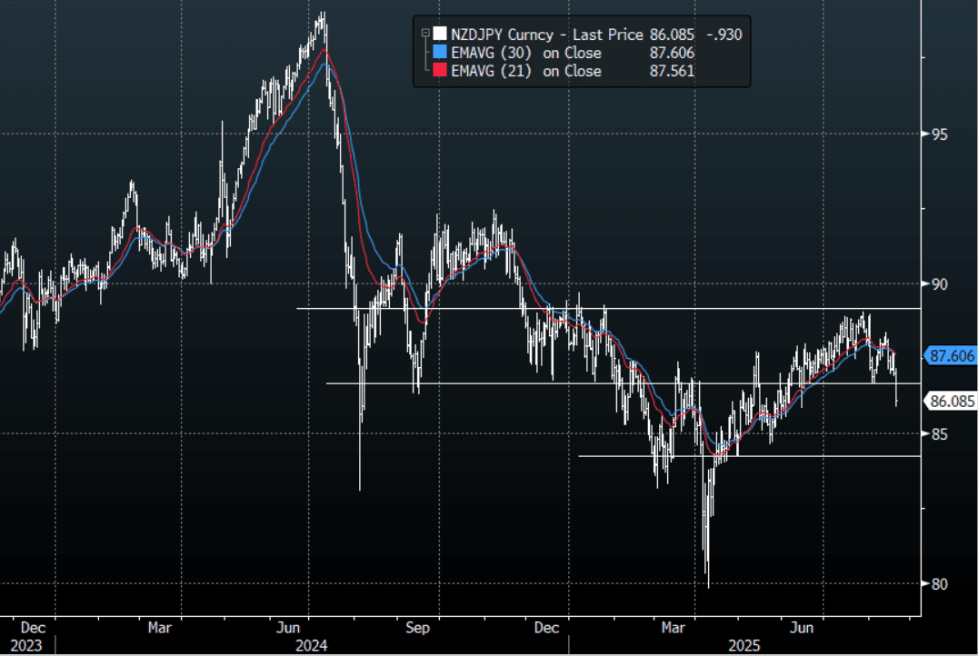
Task: Click the 2025 year label
Action: click(x=744, y=645)
